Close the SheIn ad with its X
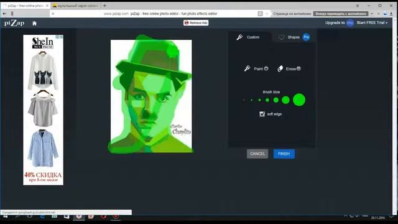Image resolution: width=398 pixels, height=224 pixels. click(61, 37)
